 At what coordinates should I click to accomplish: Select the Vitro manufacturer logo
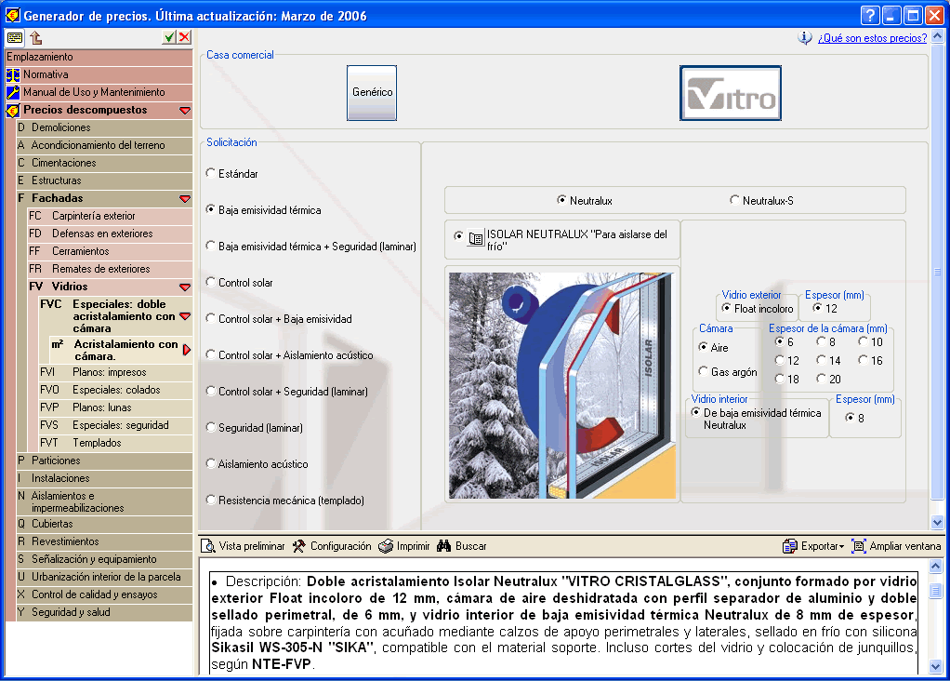(x=731, y=93)
